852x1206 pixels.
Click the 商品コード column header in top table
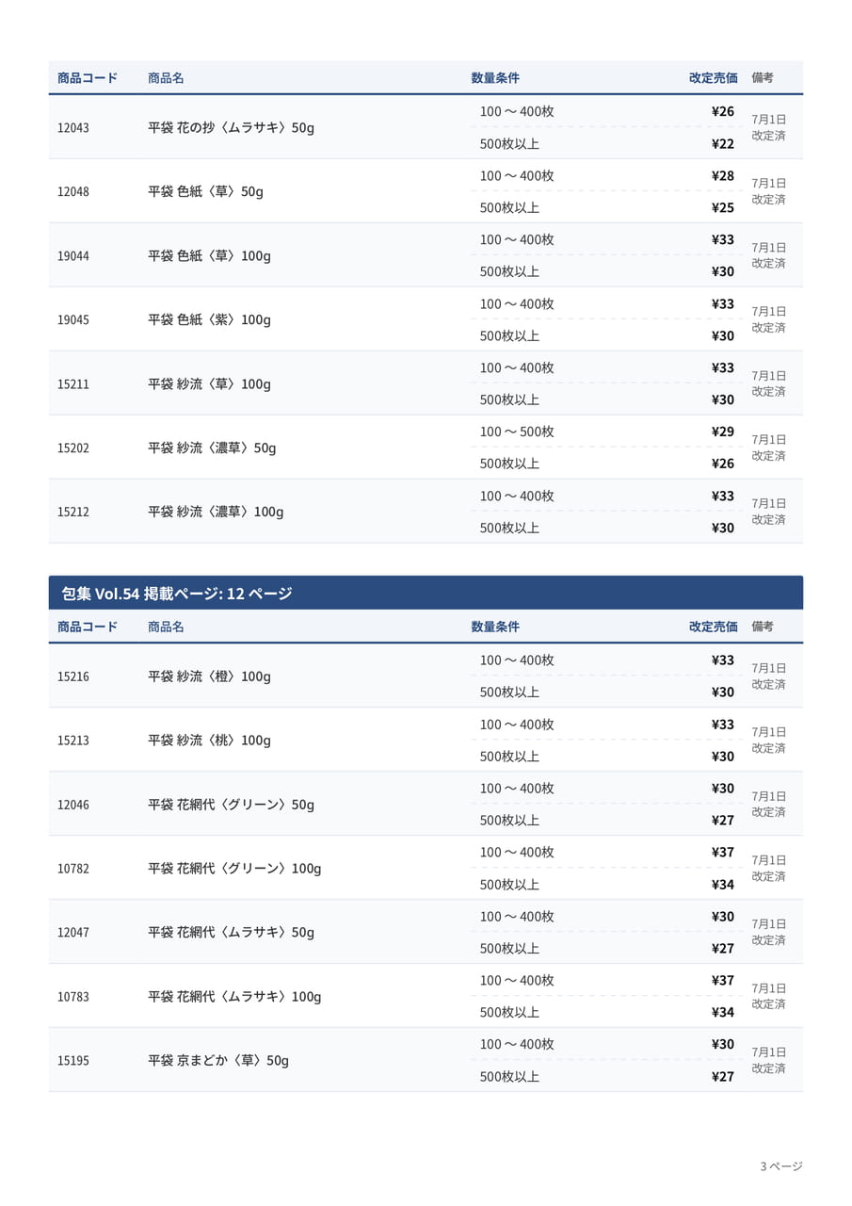(88, 78)
